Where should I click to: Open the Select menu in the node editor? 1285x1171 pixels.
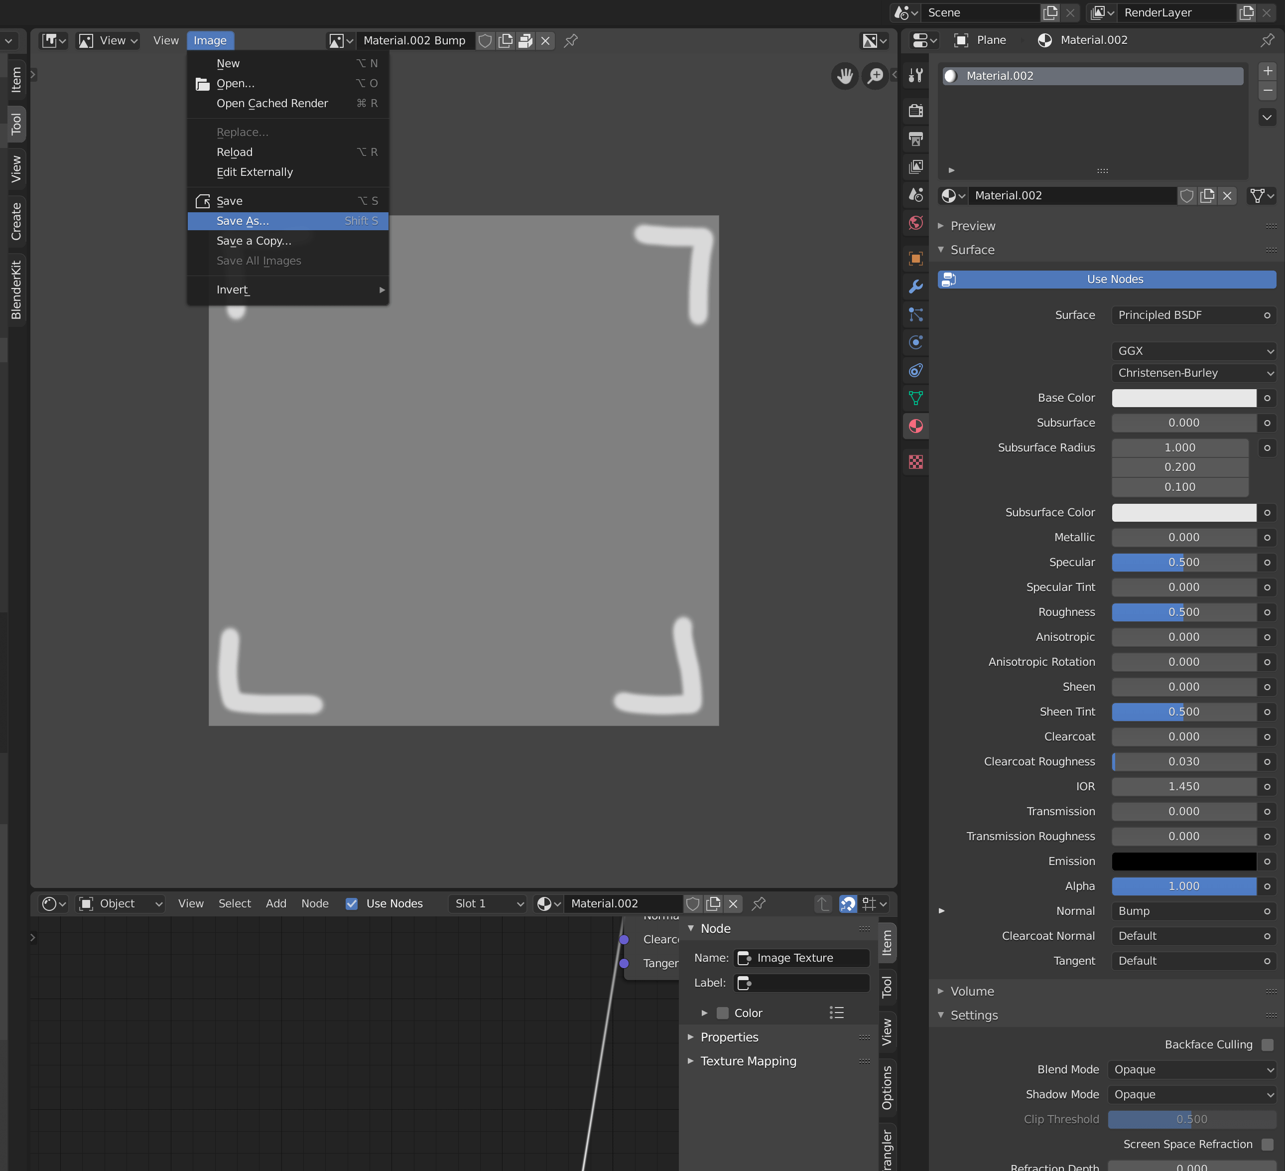click(x=234, y=903)
